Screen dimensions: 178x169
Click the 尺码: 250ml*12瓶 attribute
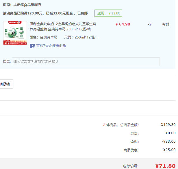(81, 37)
